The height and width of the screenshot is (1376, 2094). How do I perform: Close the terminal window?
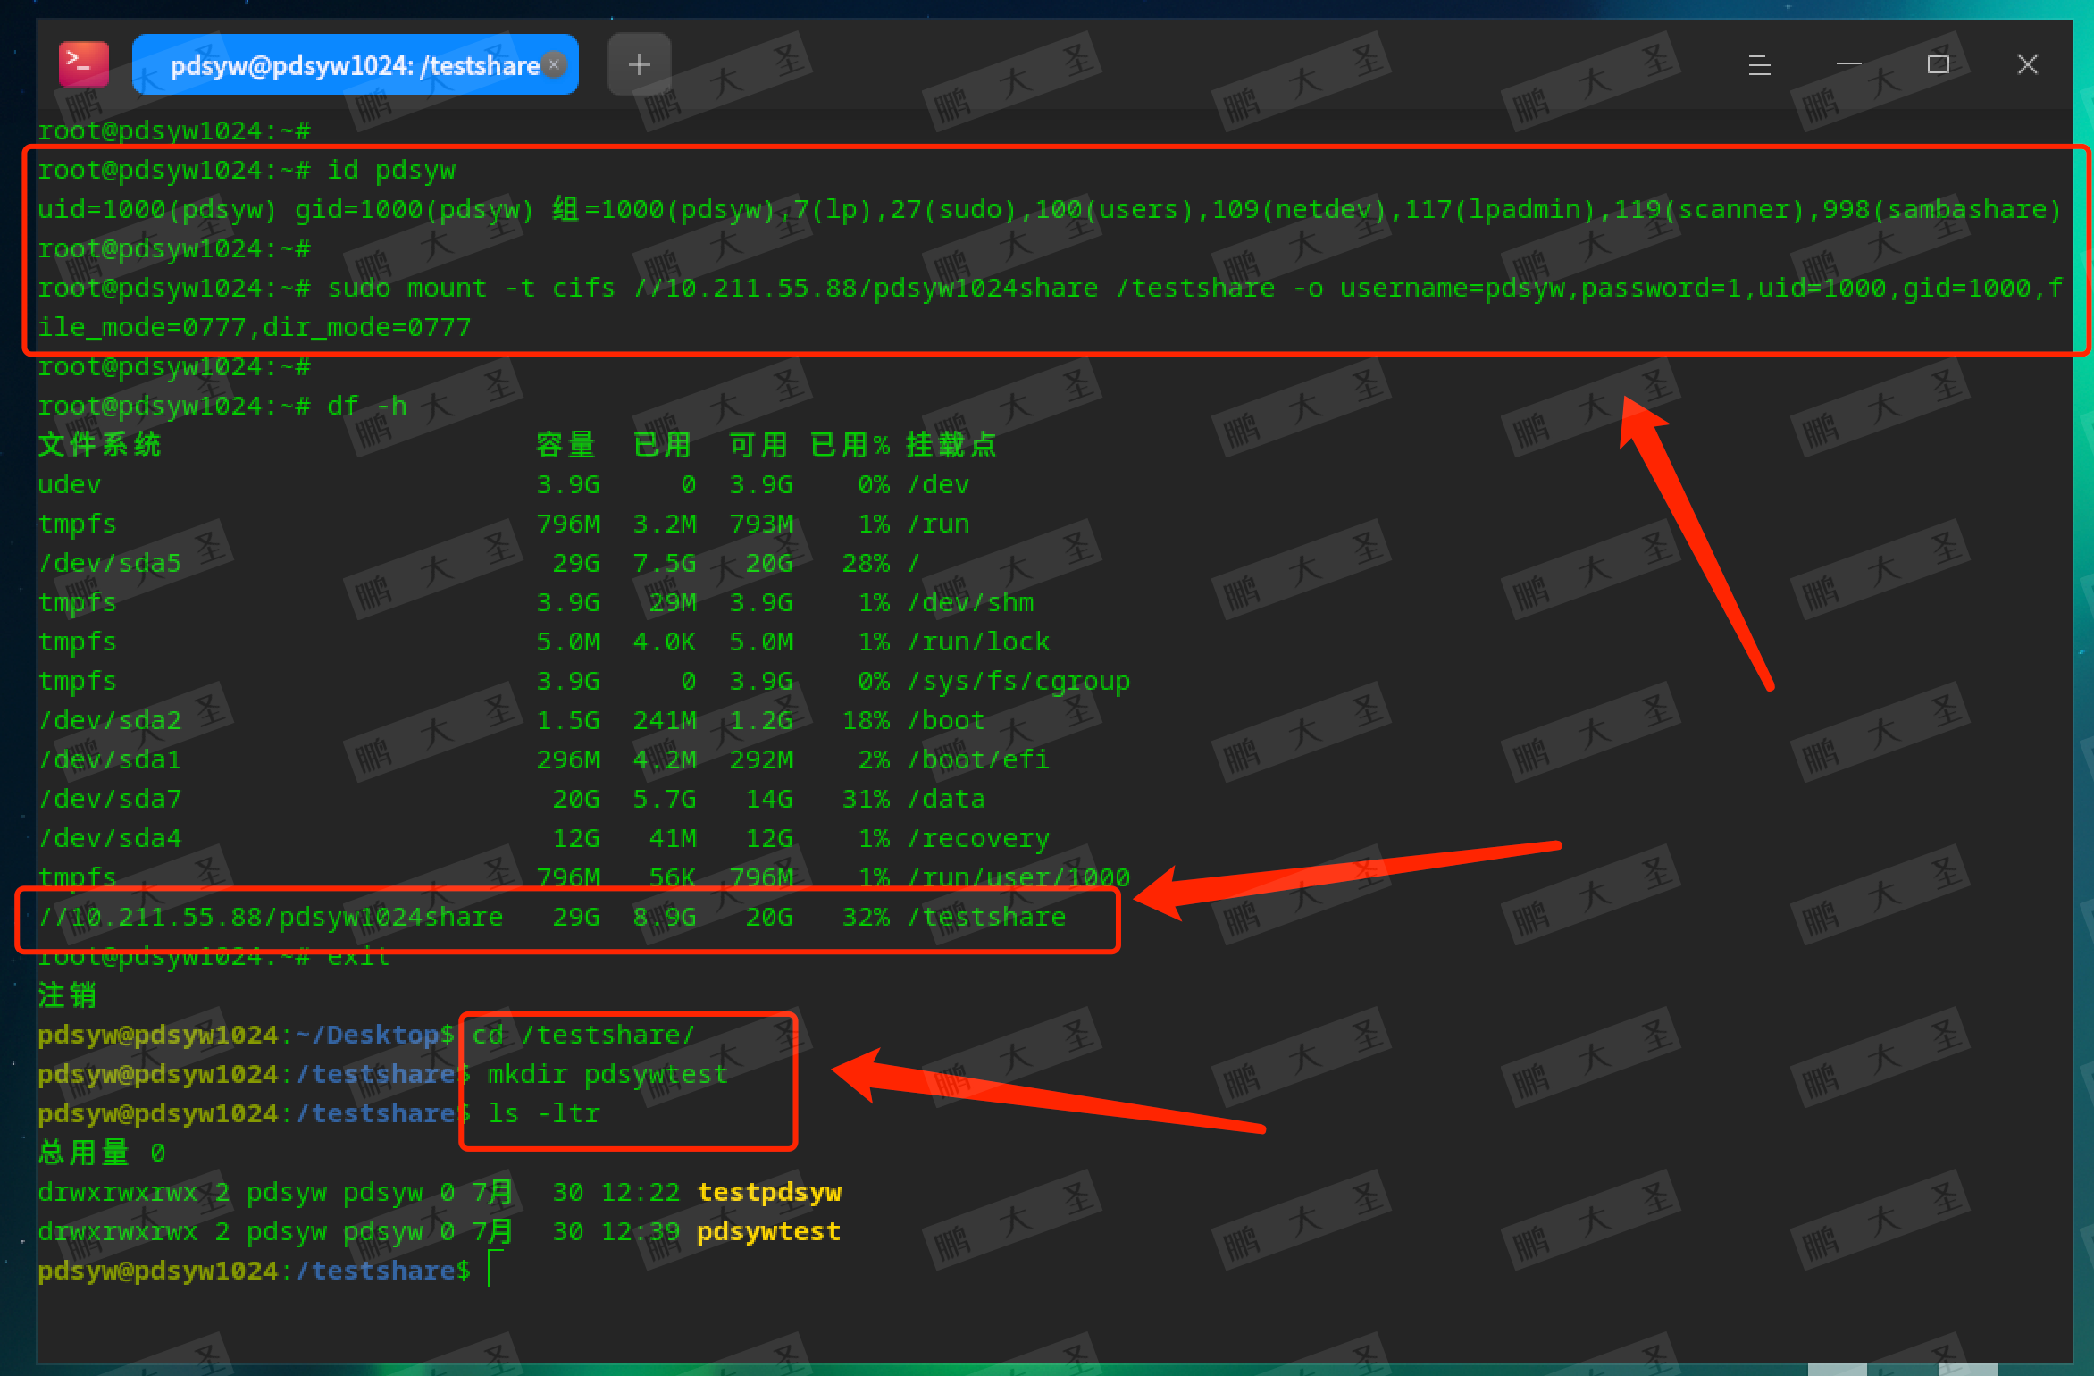pyautogui.click(x=2027, y=64)
